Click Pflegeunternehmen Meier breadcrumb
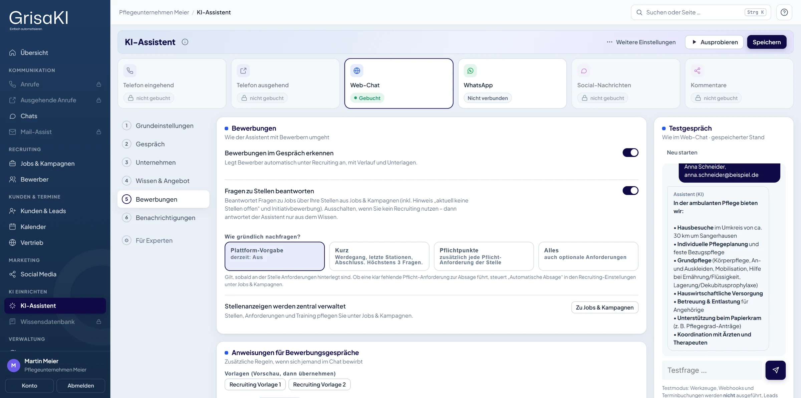Viewport: 801px width, 398px height. click(154, 12)
